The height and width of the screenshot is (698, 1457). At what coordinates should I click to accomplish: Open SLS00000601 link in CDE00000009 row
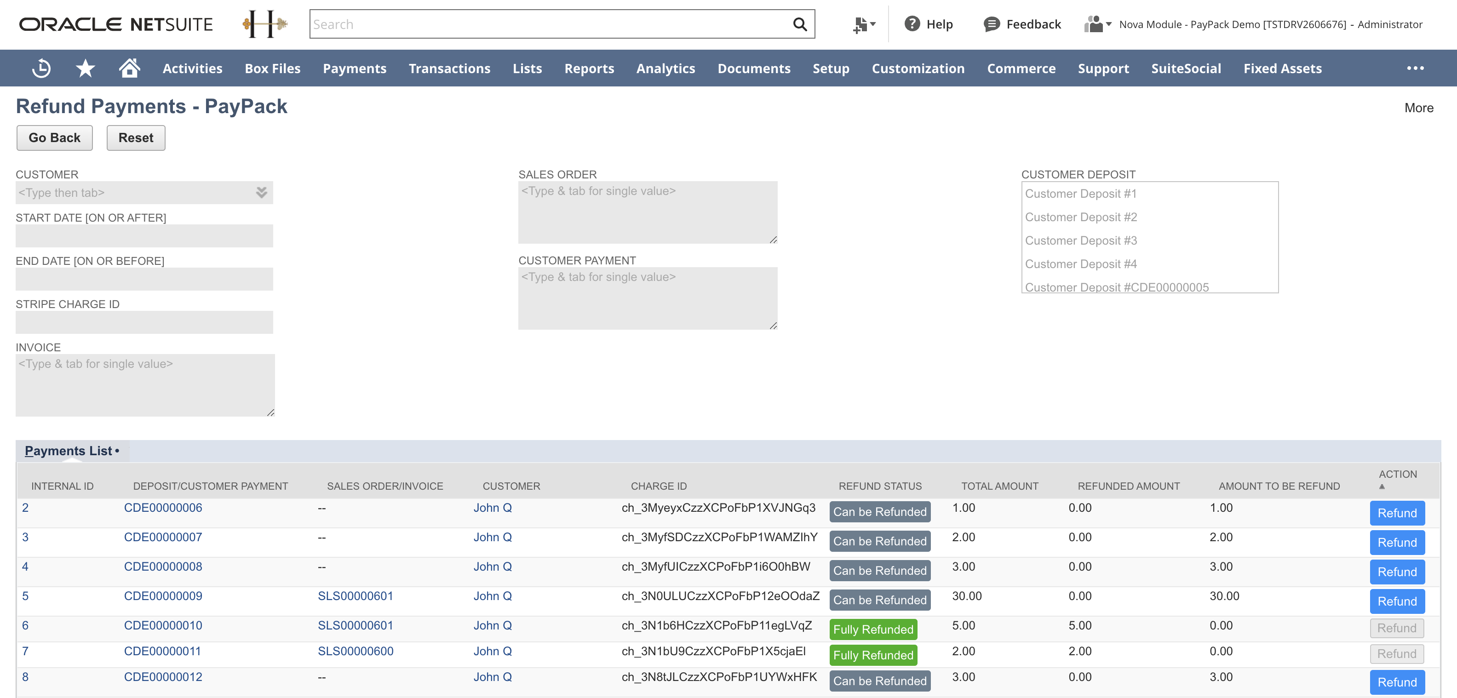point(355,595)
